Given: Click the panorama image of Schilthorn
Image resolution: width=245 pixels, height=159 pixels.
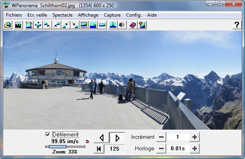Looking at the screenshot, I should (122, 80).
